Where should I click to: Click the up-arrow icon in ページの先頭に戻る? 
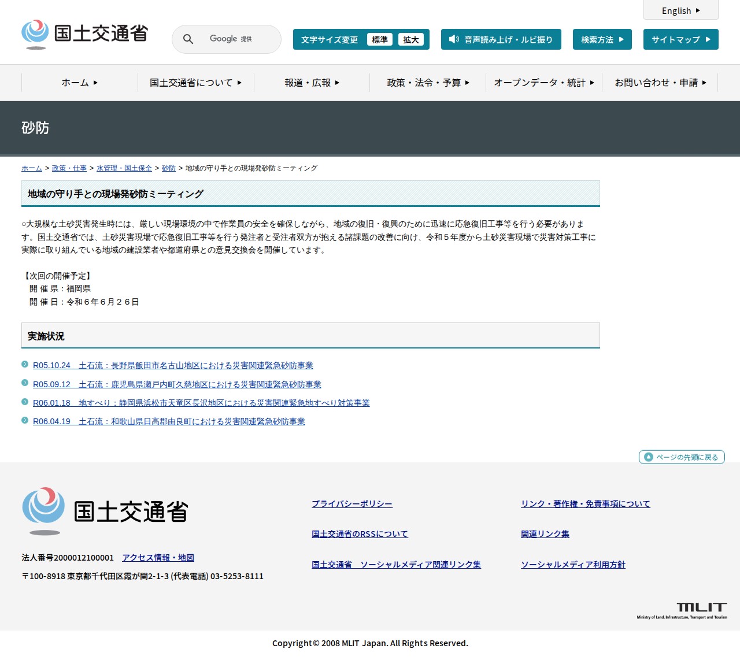[649, 457]
